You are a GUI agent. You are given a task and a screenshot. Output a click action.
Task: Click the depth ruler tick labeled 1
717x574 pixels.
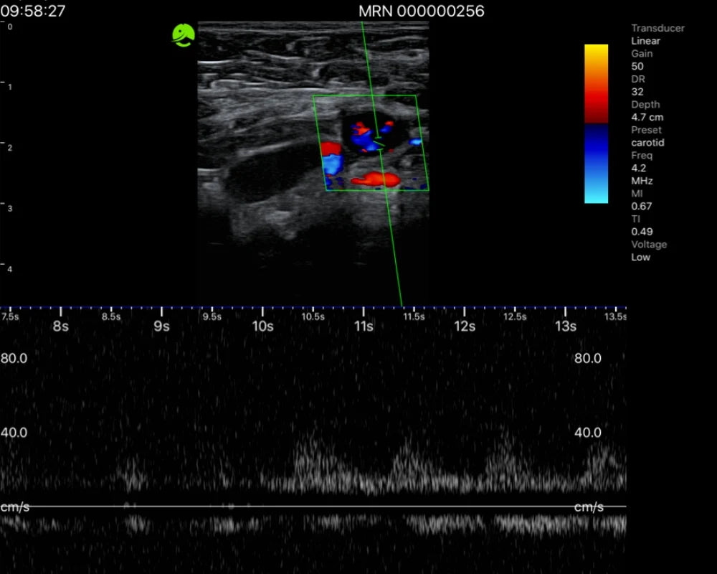pos(9,87)
